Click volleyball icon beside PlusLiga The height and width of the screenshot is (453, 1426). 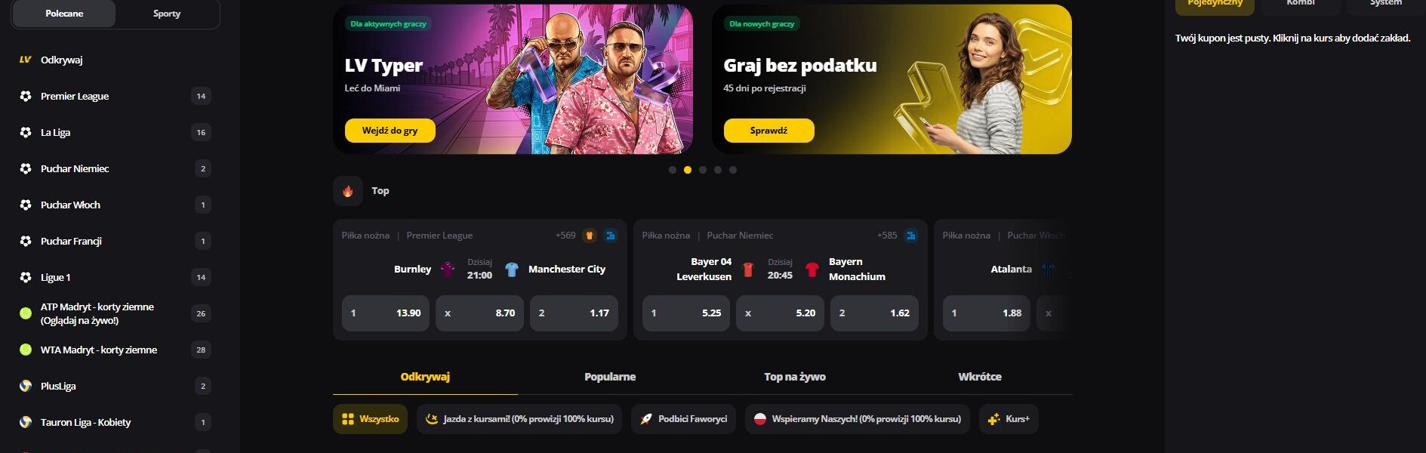26,386
